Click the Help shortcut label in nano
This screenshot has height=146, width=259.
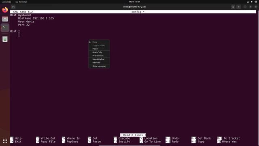[x=18, y=138]
